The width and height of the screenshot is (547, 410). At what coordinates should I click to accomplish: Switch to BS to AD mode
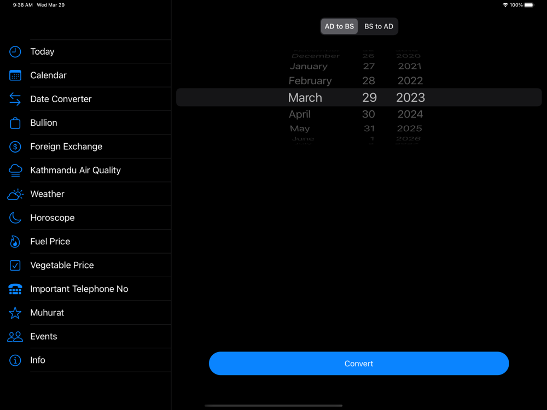(x=379, y=26)
